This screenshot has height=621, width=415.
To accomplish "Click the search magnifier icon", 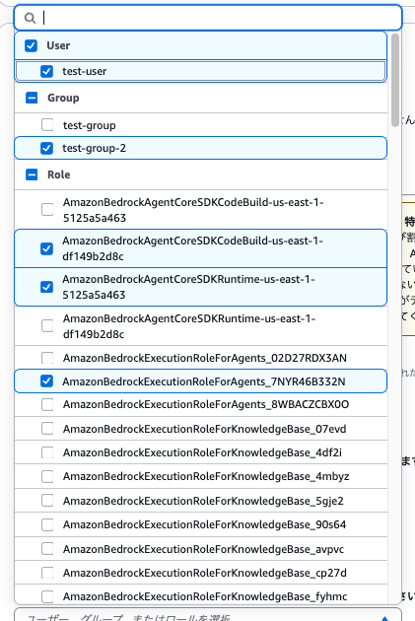I will tap(31, 18).
